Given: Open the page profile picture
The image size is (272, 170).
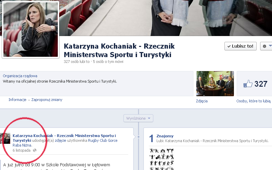Looking at the screenshot, I should coord(31,30).
